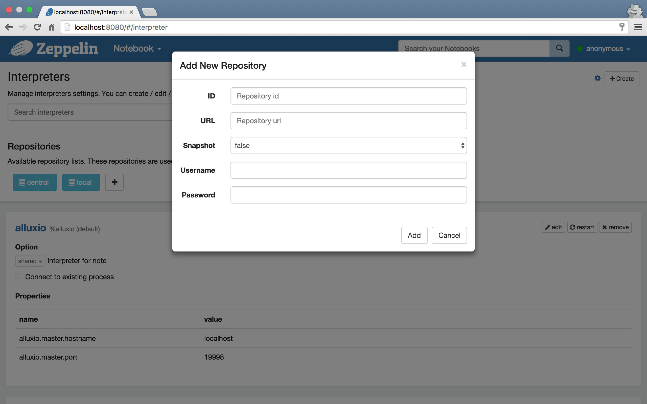Click the Cancel button

[449, 235]
